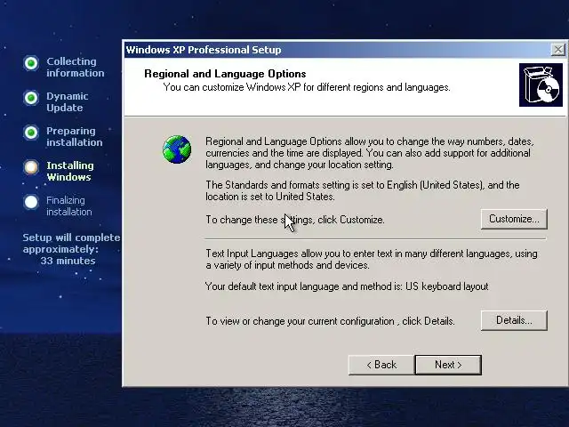
Task: Return to previous page with Back
Action: (381, 365)
